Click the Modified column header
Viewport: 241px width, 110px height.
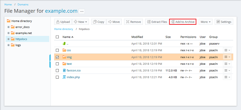[137, 37]
